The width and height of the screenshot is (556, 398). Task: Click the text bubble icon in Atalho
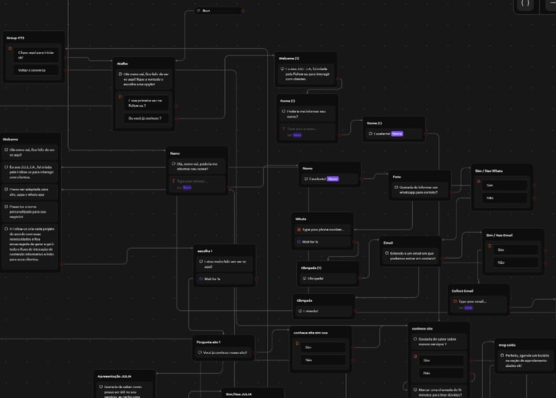(120, 74)
